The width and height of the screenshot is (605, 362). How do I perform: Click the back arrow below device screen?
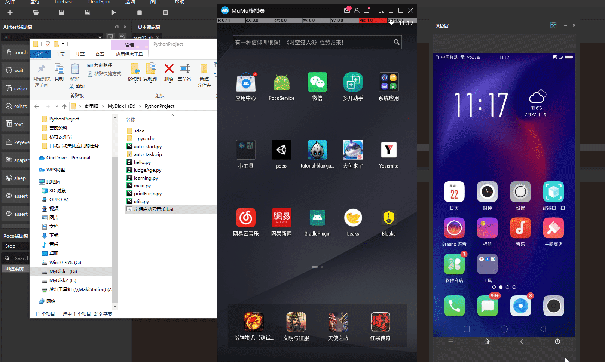tap(522, 341)
